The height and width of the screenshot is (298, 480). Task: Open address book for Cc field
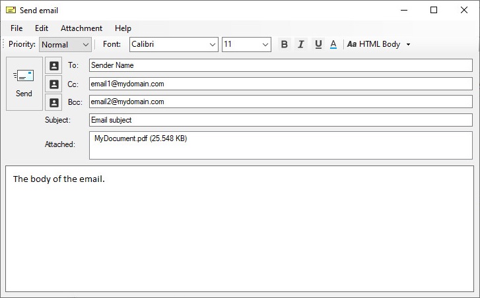coord(54,84)
